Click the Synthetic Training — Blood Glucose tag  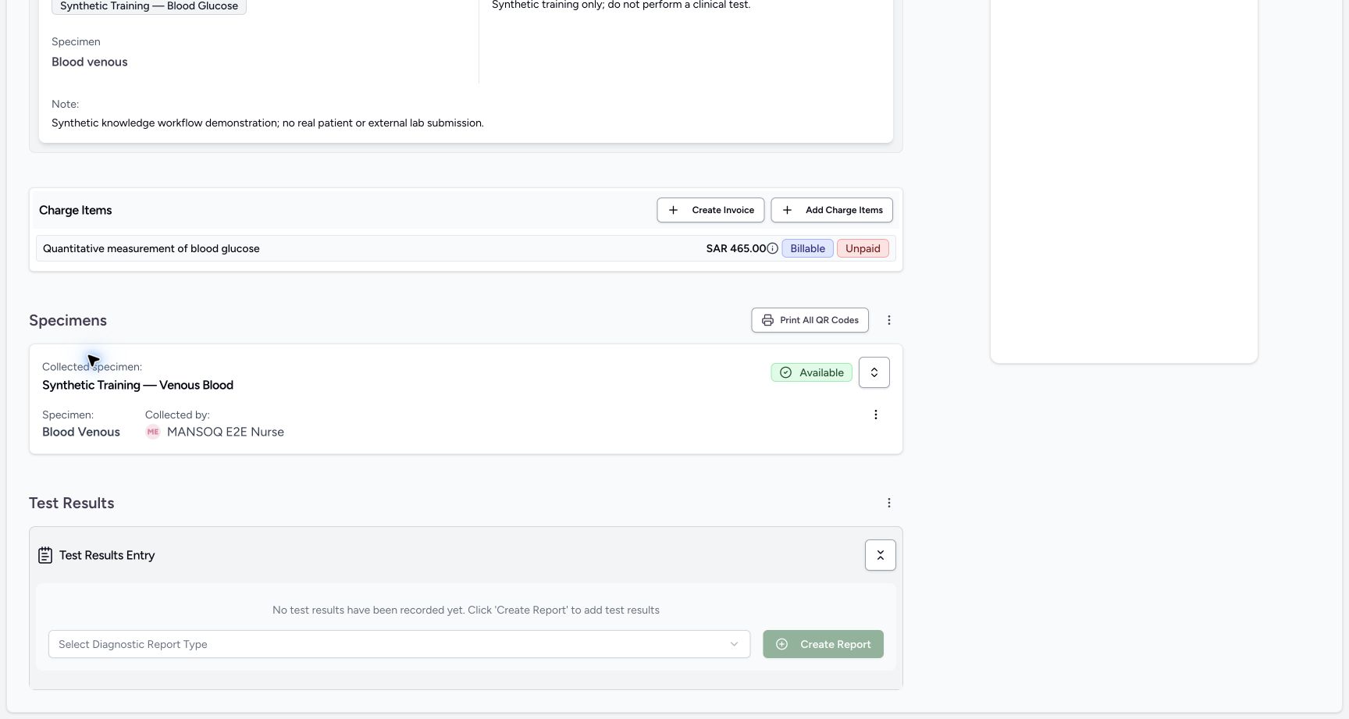tap(149, 6)
